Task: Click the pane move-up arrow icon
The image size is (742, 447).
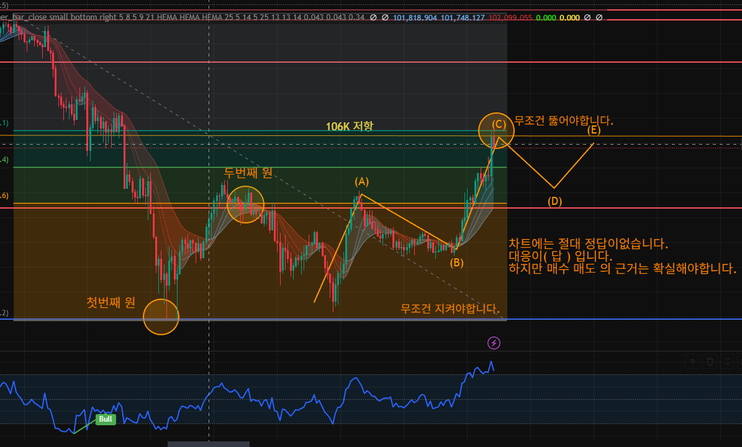Action: (x=693, y=361)
